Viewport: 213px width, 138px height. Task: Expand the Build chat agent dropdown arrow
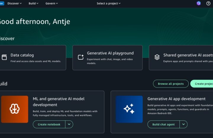coord(183,124)
